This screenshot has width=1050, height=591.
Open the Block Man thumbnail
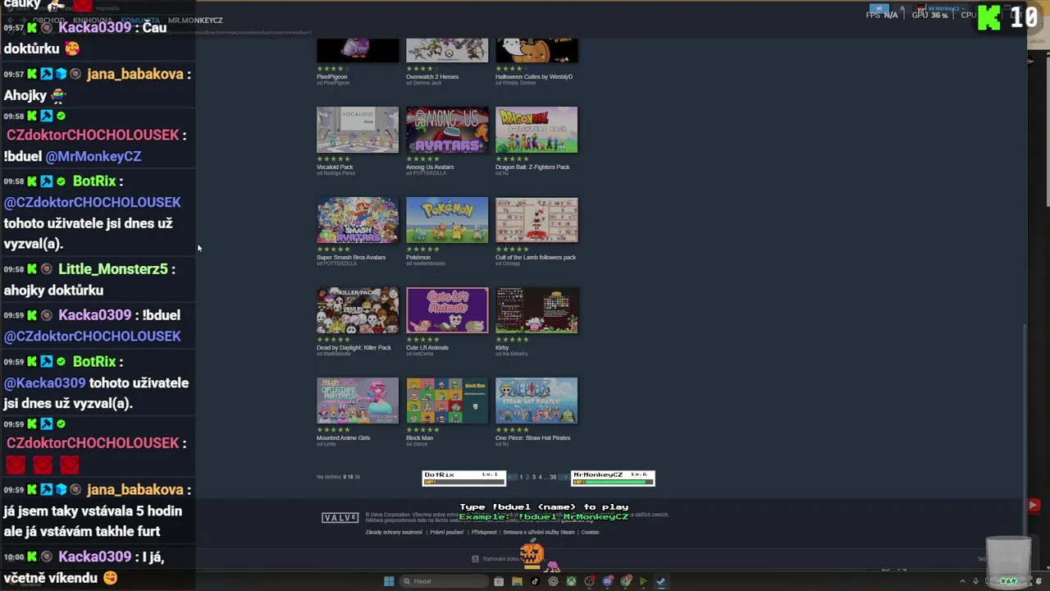point(447,401)
